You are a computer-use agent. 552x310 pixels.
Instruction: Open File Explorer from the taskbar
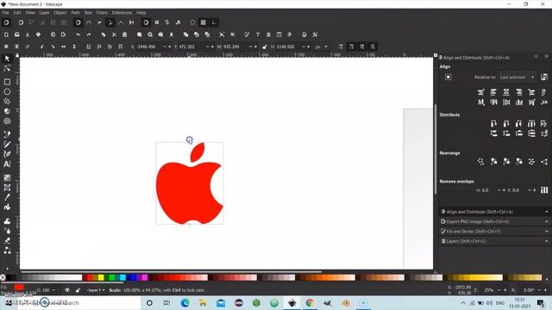(203, 302)
